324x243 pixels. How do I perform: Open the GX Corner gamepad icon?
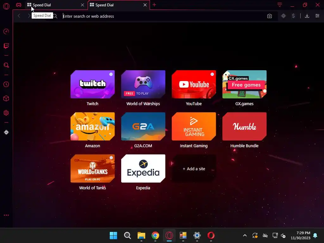19,5
